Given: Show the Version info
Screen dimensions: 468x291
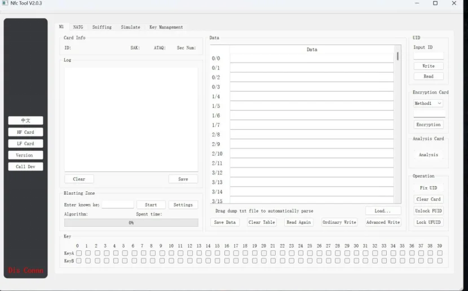Looking at the screenshot, I should coord(26,155).
